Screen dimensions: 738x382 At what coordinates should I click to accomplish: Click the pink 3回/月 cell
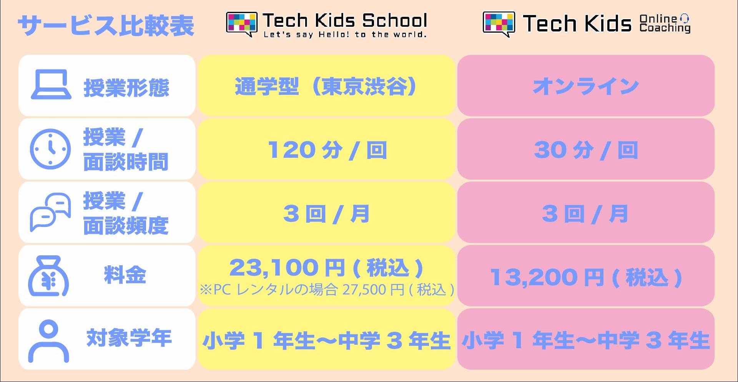coord(586,212)
